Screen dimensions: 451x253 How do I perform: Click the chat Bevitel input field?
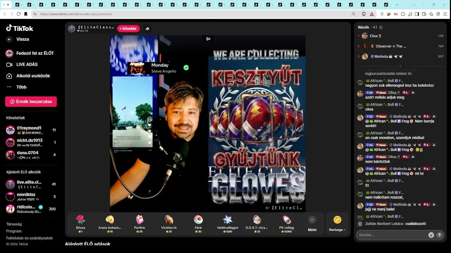click(391, 235)
